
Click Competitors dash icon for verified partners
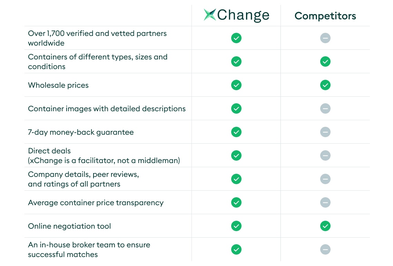coord(325,38)
